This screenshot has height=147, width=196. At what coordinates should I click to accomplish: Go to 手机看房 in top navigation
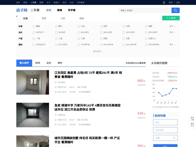(x=81, y=2)
